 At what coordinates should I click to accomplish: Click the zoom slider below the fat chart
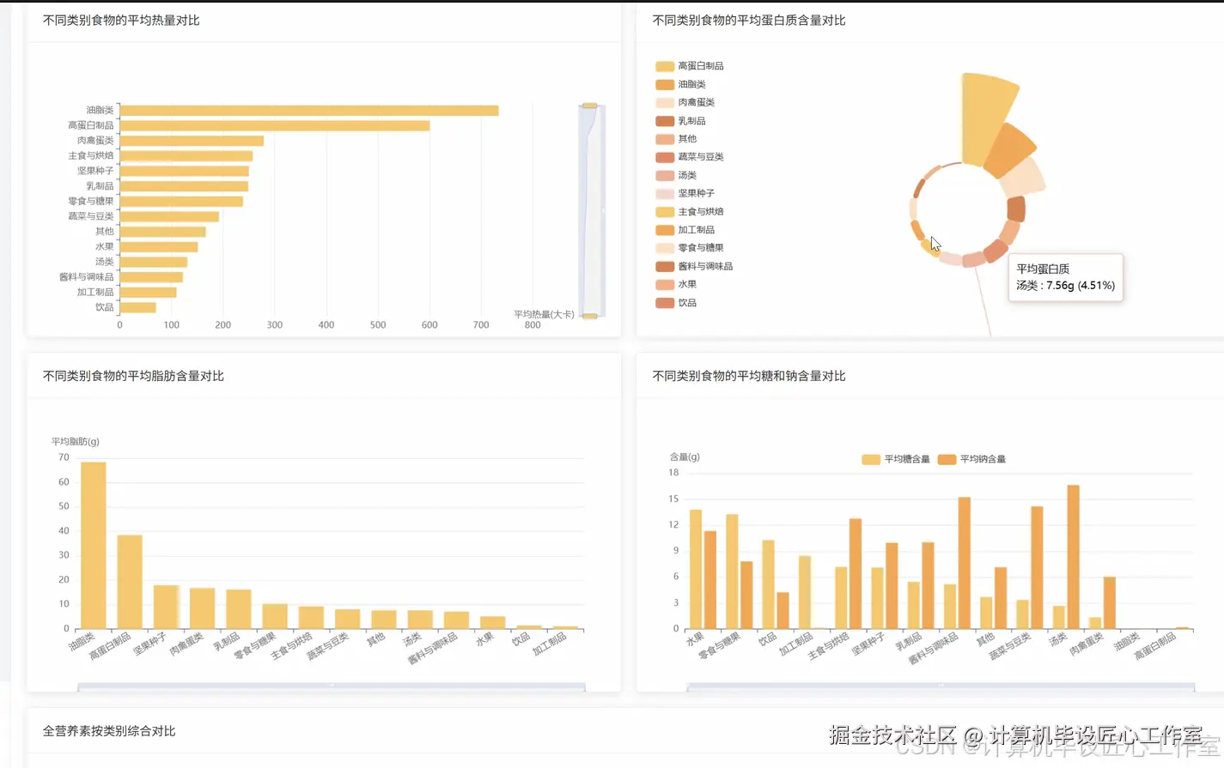click(x=332, y=686)
